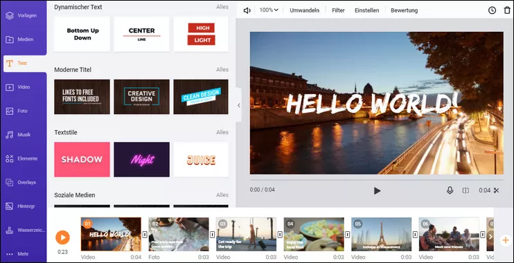514x263 pixels.
Task: Click the Overlays icon in sidebar
Action: 10,183
